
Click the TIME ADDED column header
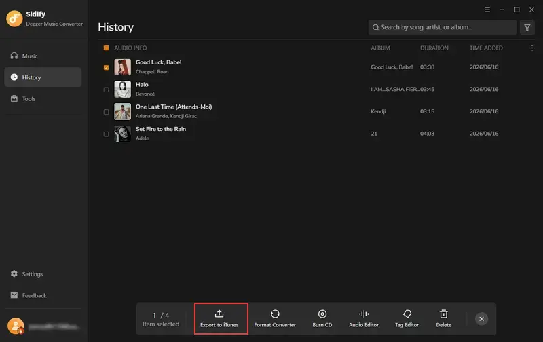[x=486, y=47]
